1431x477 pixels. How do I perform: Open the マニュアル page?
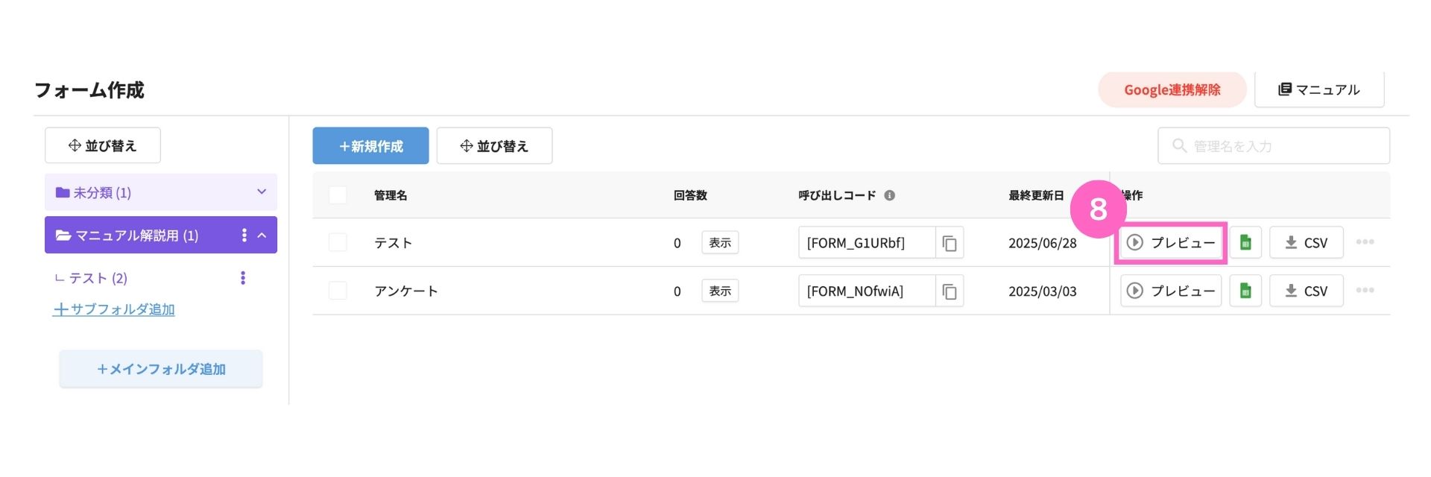pyautogui.click(x=1319, y=89)
